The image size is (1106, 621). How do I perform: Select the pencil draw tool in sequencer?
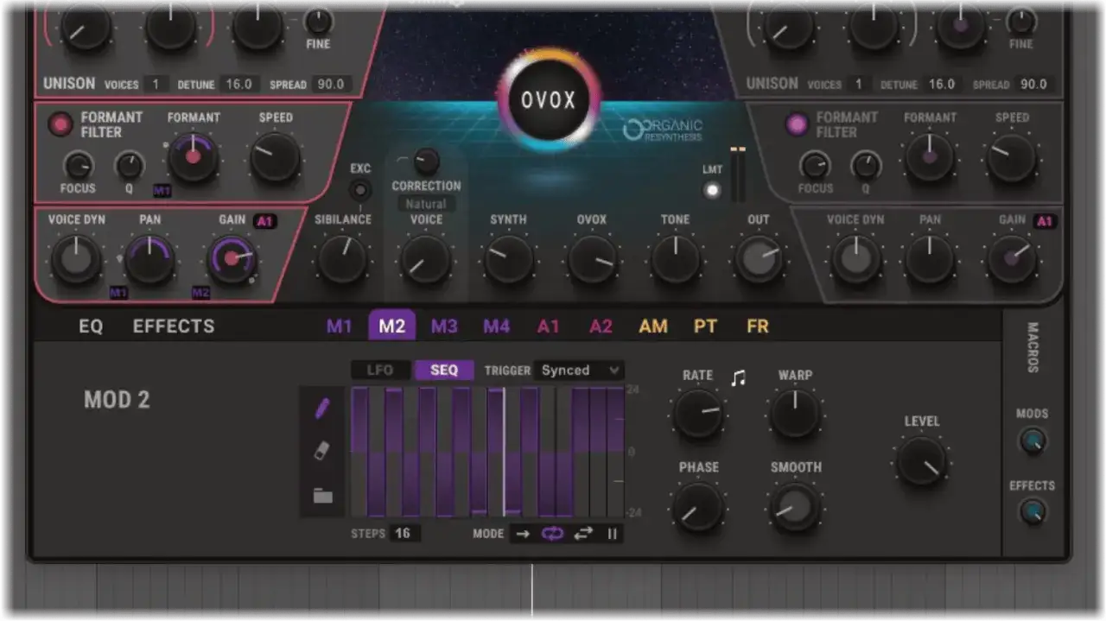click(322, 409)
